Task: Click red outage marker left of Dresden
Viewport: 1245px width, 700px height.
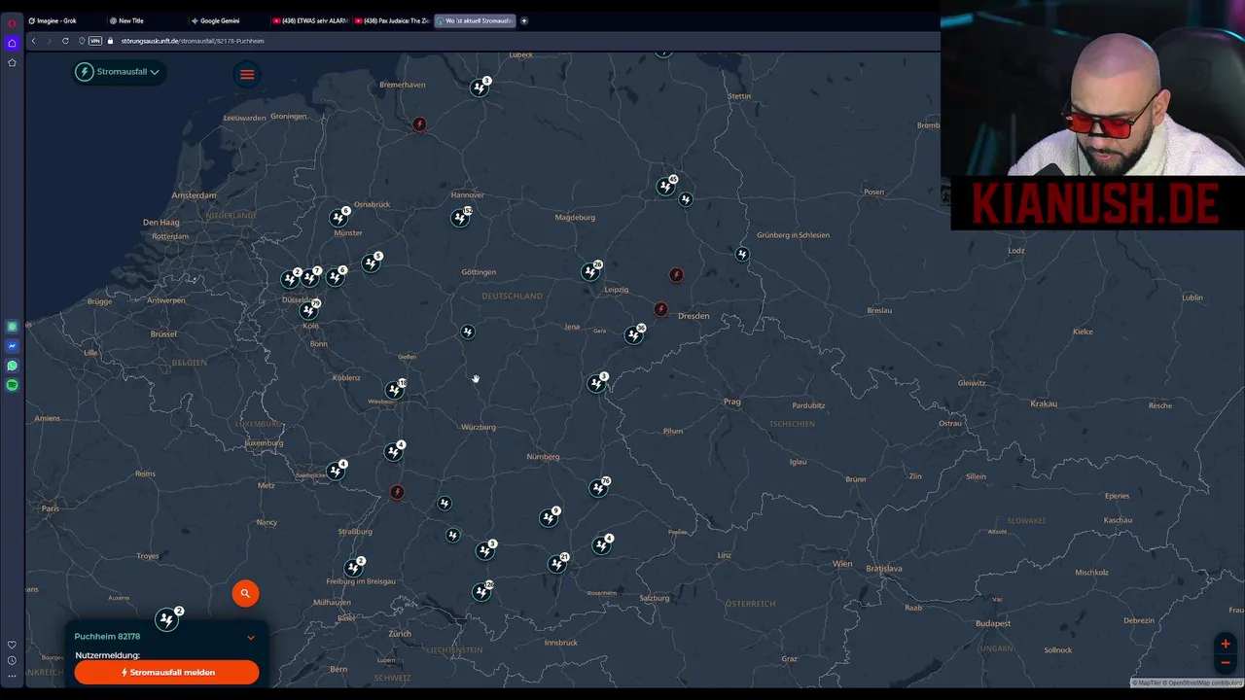Action: point(661,309)
